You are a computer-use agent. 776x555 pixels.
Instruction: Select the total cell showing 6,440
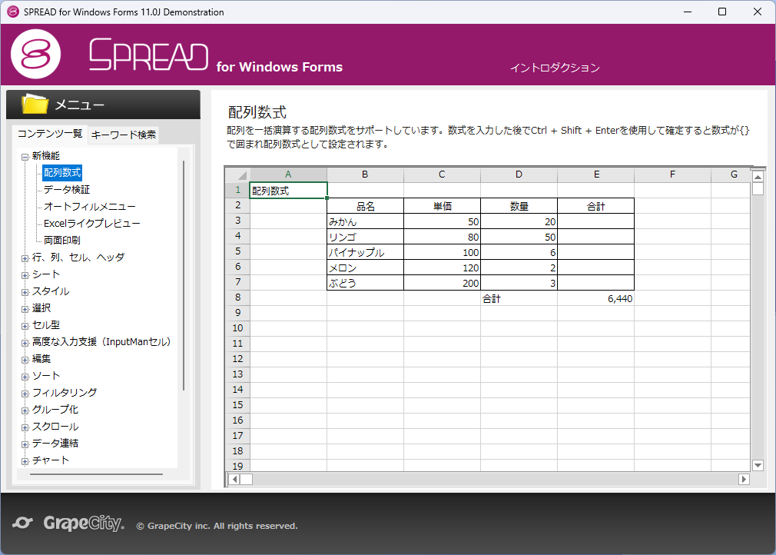pos(596,298)
